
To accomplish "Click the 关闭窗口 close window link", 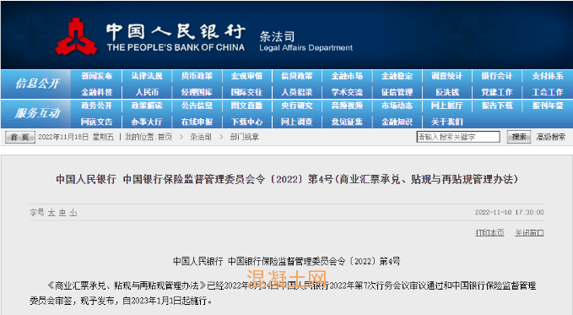I will [529, 233].
